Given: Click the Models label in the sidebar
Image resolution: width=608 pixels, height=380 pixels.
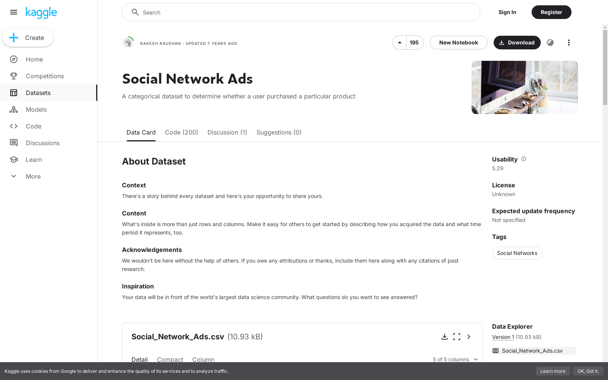Looking at the screenshot, I should 36,109.
